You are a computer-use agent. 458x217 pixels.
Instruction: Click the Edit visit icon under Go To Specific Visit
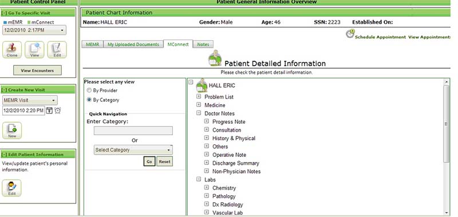[57, 50]
